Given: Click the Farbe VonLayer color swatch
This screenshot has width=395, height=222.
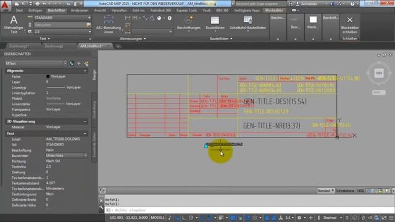Looking at the screenshot, I should (x=48, y=76).
